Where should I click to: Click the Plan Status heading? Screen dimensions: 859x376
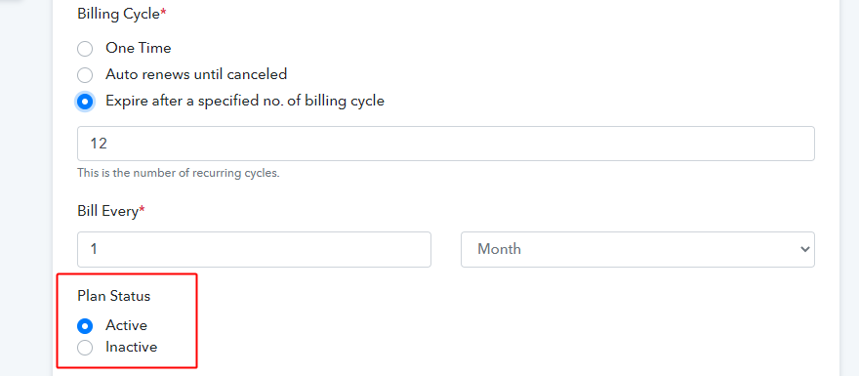(114, 296)
